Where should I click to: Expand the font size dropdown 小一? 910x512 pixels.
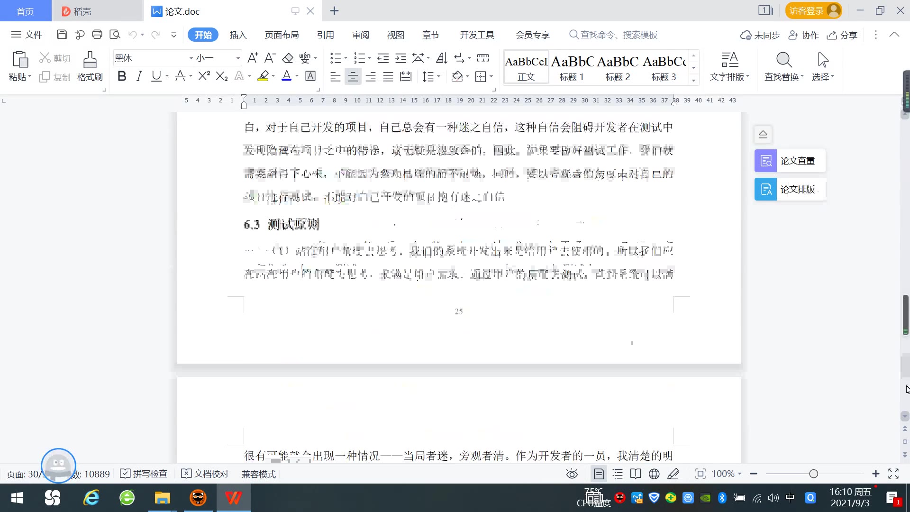pos(238,58)
